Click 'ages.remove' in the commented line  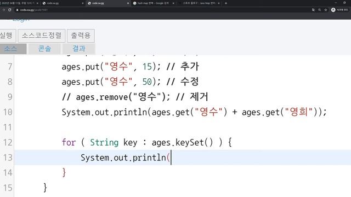pos(102,97)
